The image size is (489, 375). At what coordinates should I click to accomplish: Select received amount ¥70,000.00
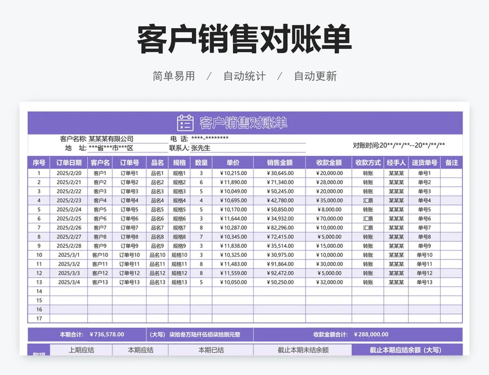tap(329, 218)
